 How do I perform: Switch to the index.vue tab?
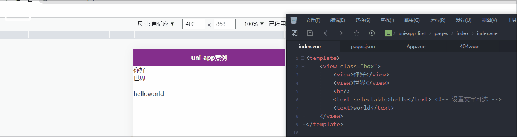coord(313,47)
